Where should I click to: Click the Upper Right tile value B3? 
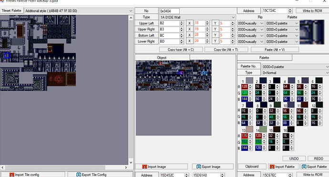pyautogui.click(x=170, y=29)
